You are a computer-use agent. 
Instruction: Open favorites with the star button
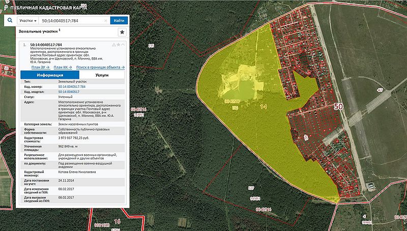click(x=122, y=32)
